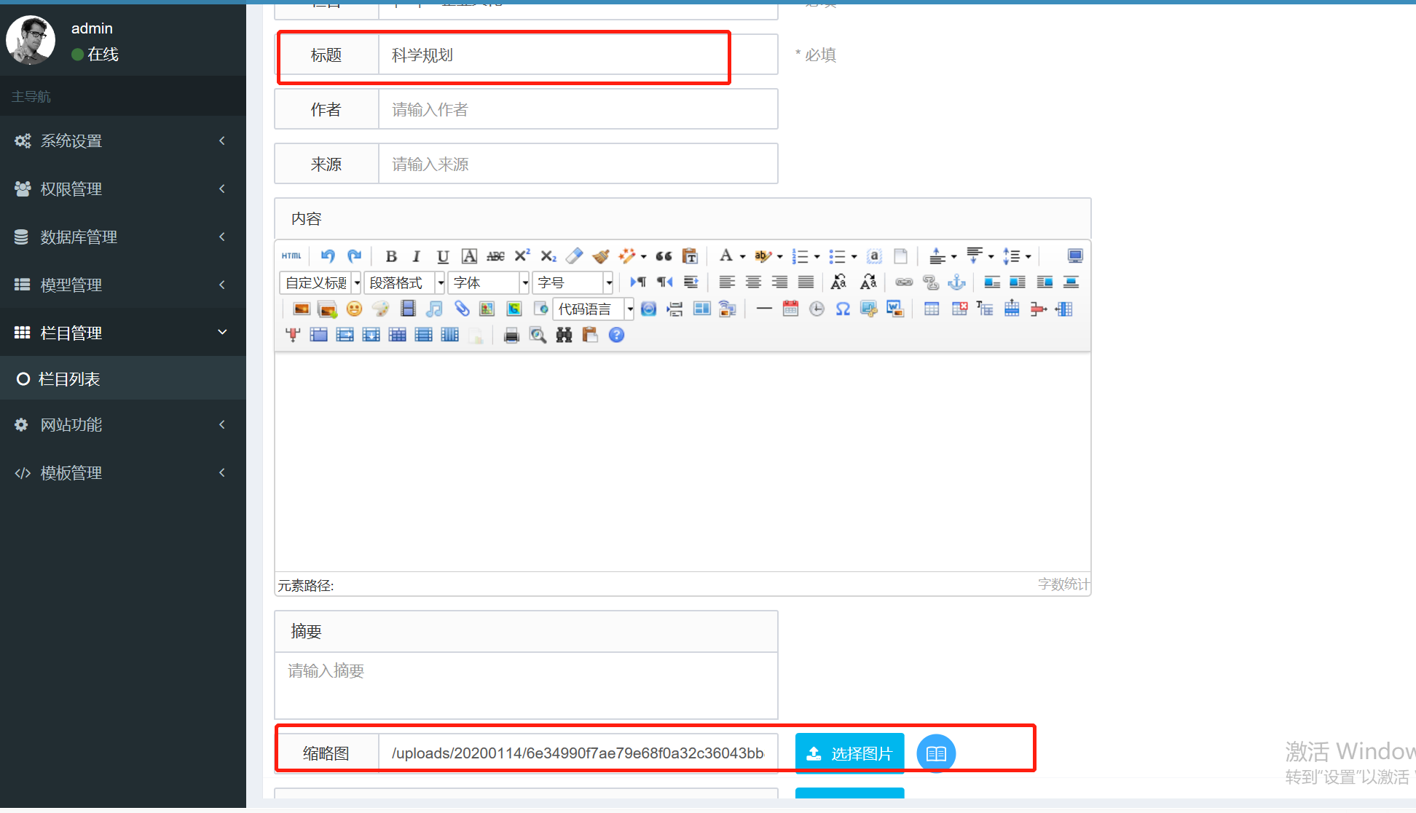Open the 段落格式 dropdown

click(x=404, y=282)
